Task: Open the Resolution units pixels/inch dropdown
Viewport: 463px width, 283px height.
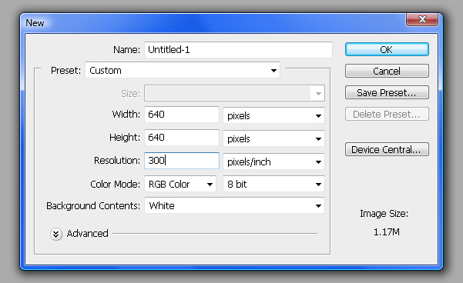Action: tap(273, 161)
